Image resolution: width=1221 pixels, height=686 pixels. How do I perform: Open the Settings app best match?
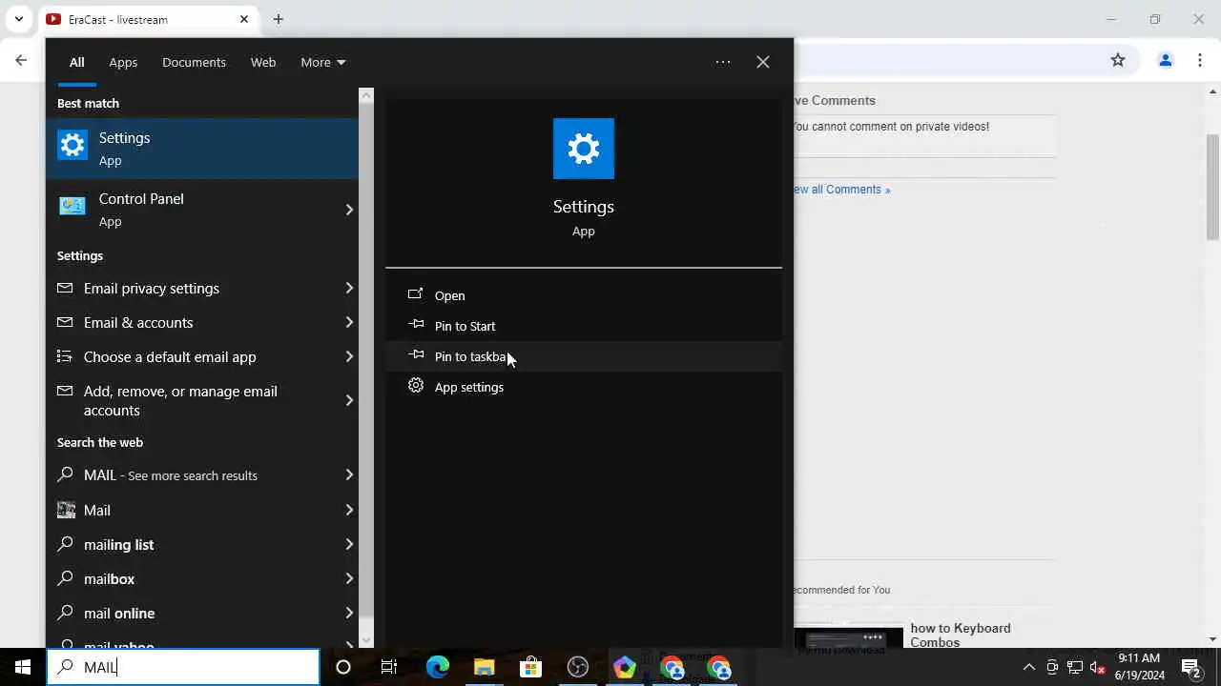[x=202, y=149]
